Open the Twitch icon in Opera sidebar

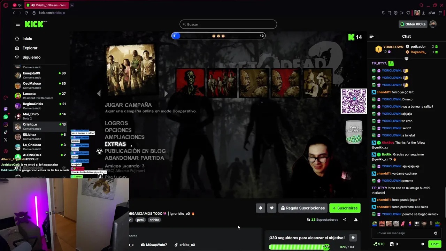(6, 109)
